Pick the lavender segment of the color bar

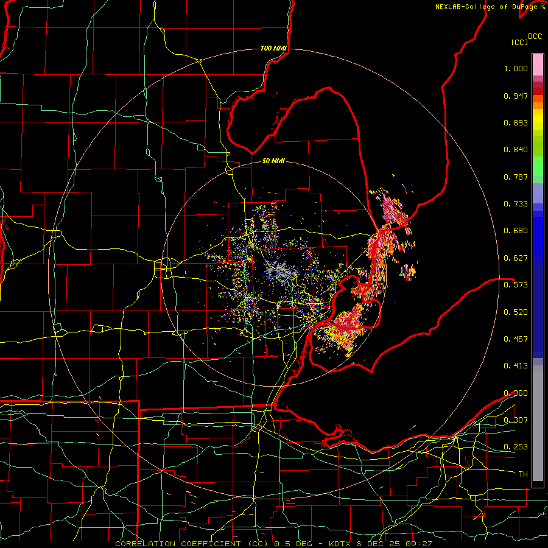[538, 194]
